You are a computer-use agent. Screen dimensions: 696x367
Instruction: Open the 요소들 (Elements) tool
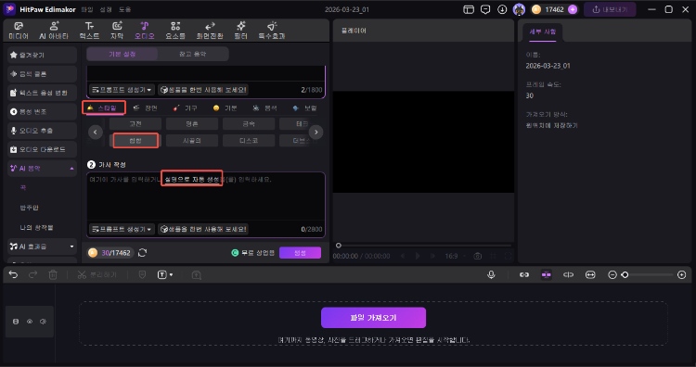click(x=175, y=31)
